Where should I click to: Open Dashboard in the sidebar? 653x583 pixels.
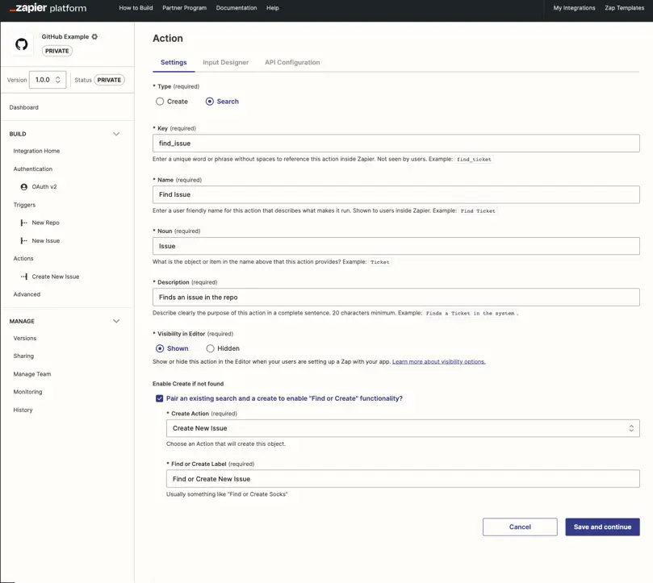[x=23, y=107]
